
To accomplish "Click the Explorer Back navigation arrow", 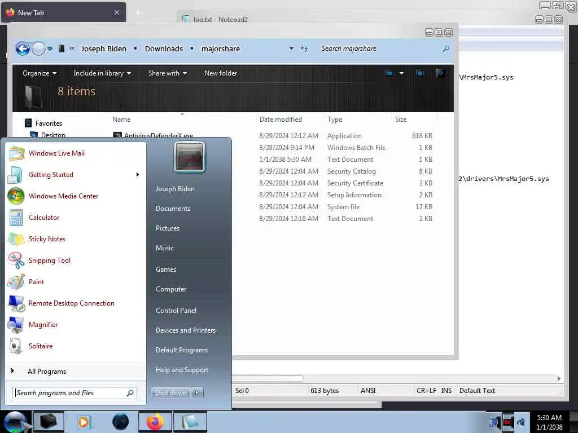I will 23,48.
